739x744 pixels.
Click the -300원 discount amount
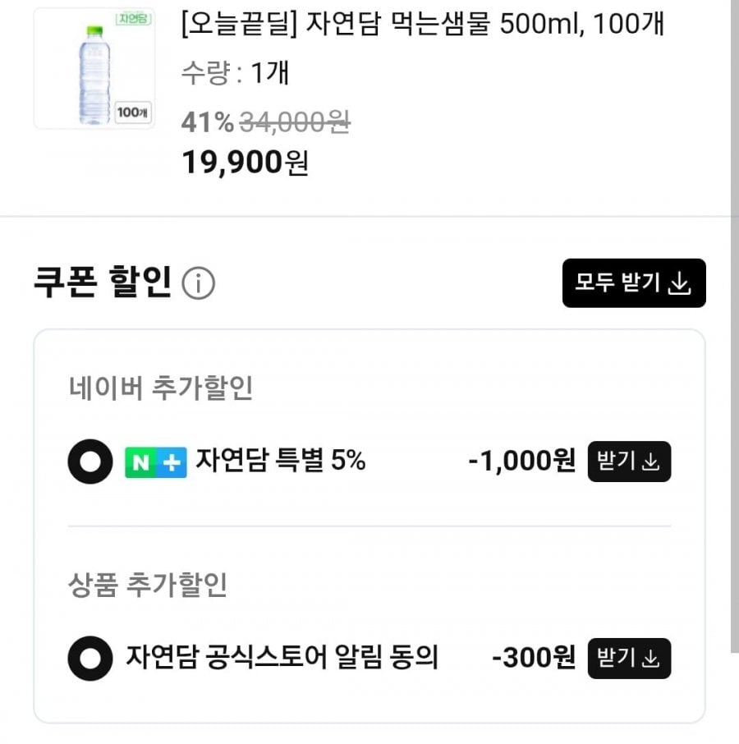534,658
